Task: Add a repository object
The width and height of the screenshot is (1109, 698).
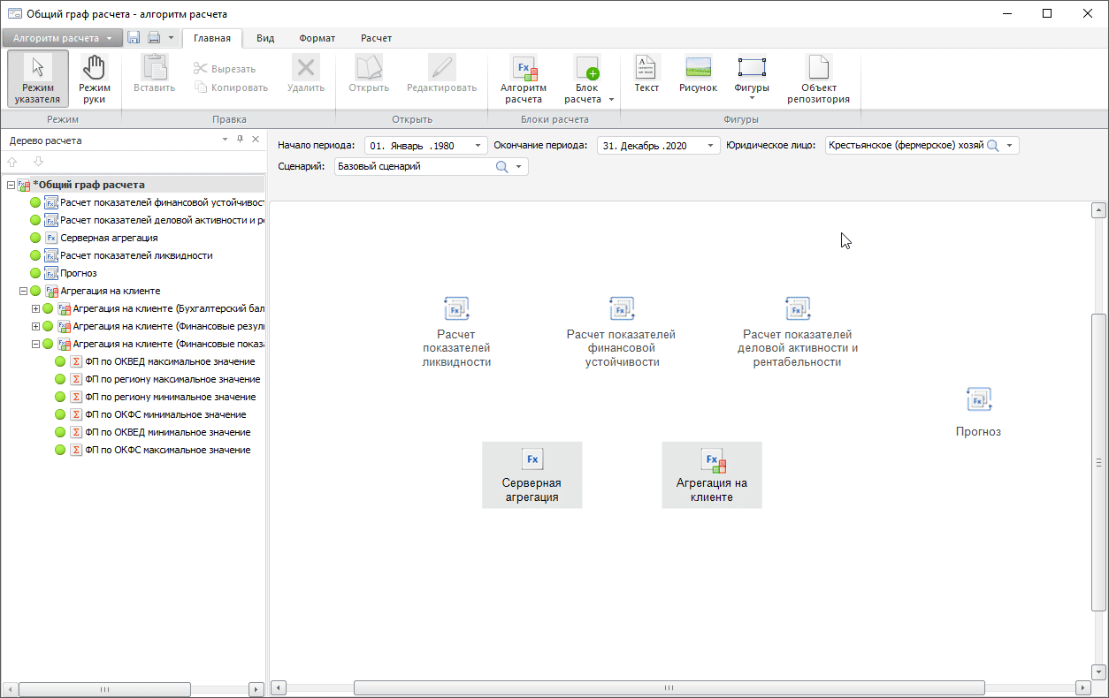Action: pos(818,79)
